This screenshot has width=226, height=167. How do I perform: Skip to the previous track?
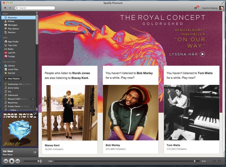tap(6, 161)
